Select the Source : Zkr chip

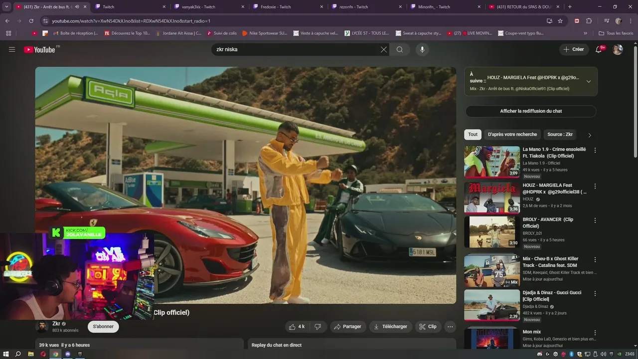tap(560, 135)
